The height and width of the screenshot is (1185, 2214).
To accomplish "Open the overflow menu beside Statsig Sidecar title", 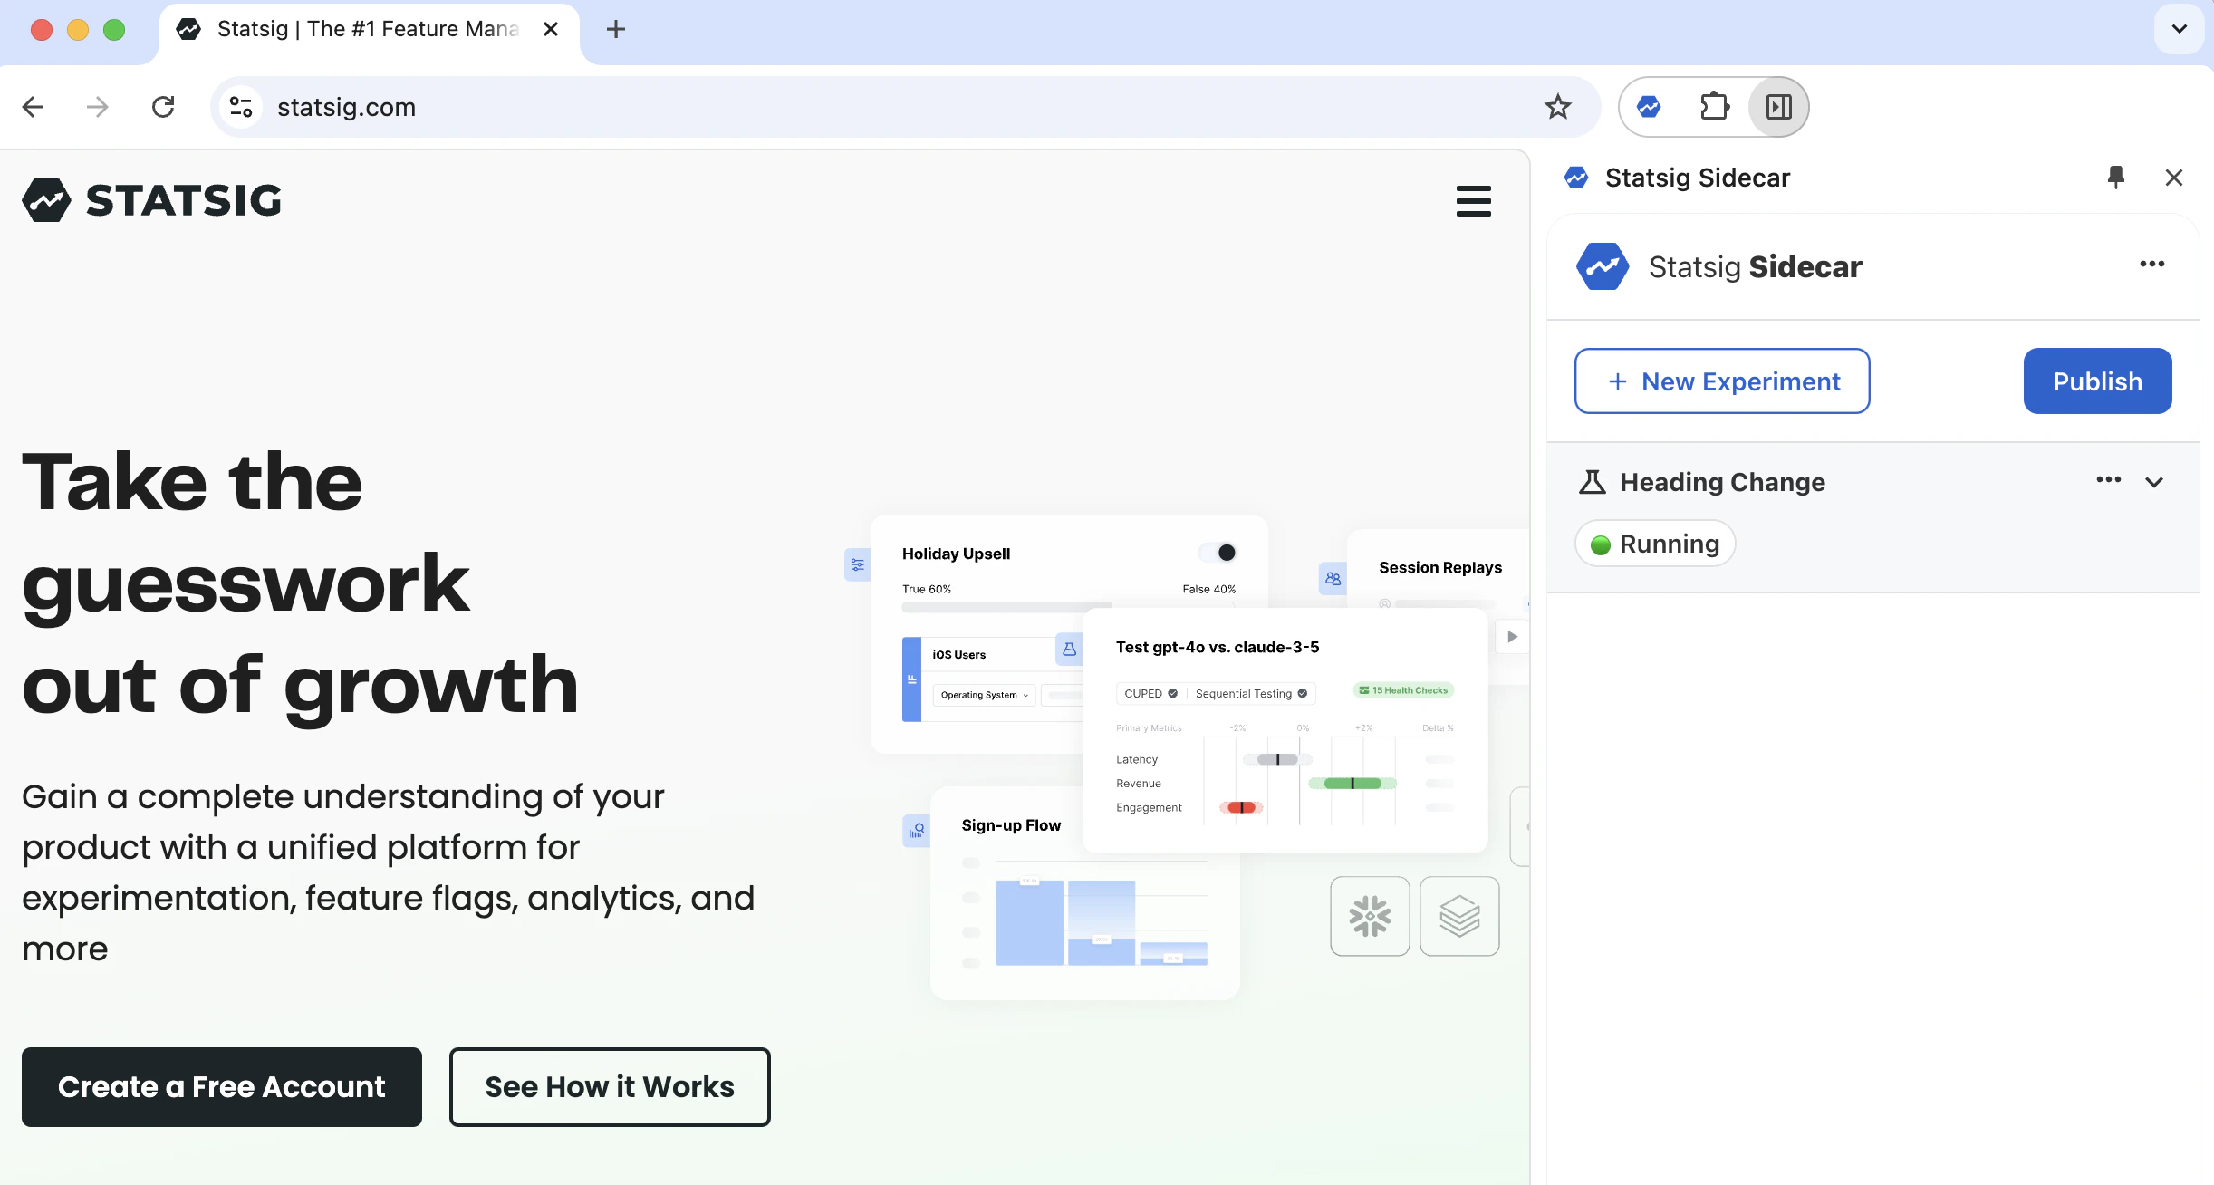I will [x=2152, y=264].
